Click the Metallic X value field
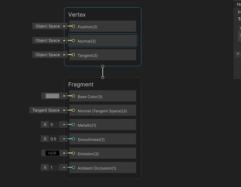241x187 pixels. pos(54,125)
